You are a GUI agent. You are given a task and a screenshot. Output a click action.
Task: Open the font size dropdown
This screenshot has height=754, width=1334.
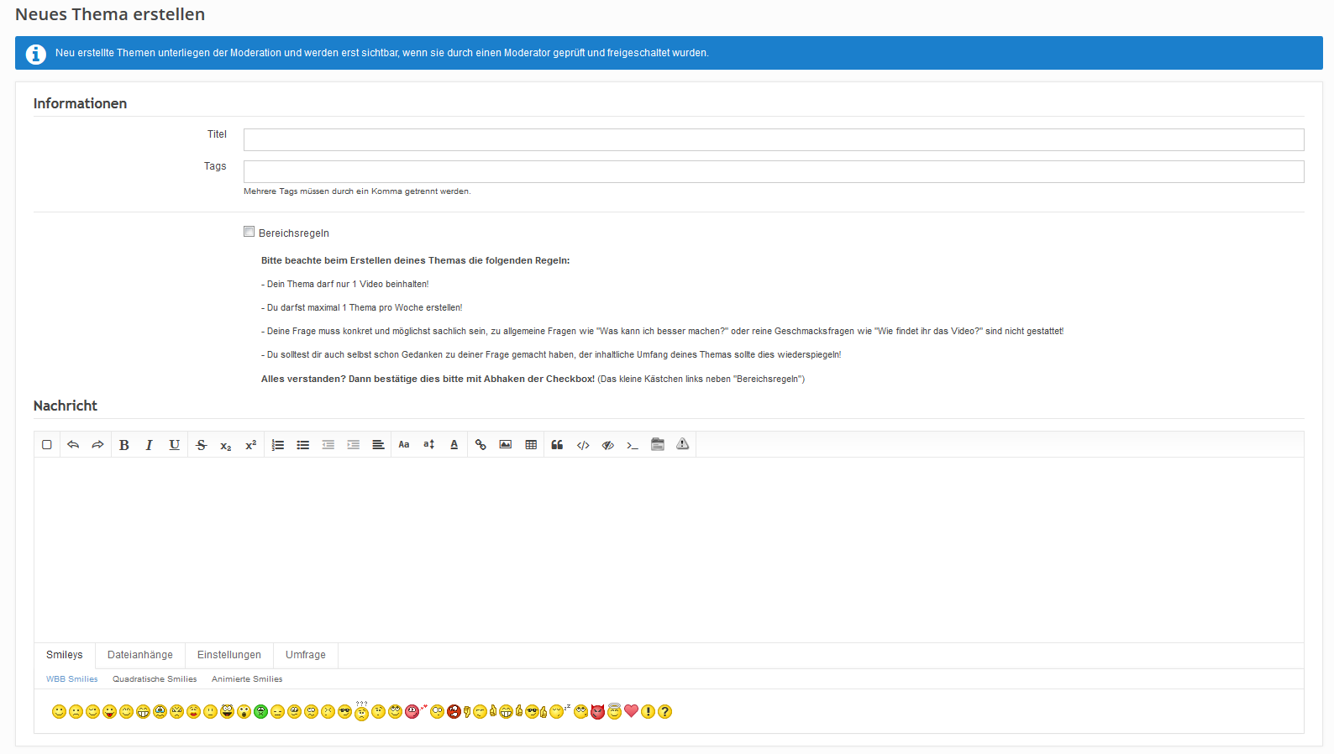429,445
